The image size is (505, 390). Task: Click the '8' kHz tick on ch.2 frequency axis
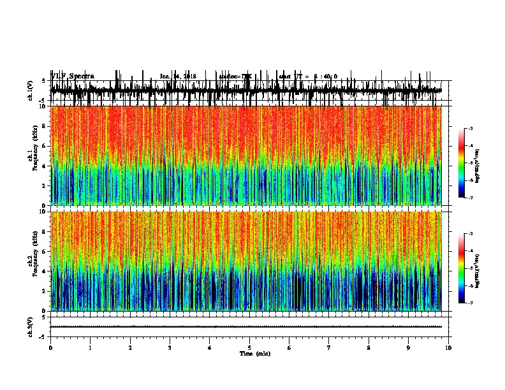[x=45, y=232]
